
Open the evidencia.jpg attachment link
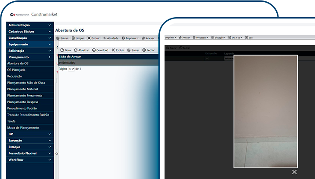(67, 63)
